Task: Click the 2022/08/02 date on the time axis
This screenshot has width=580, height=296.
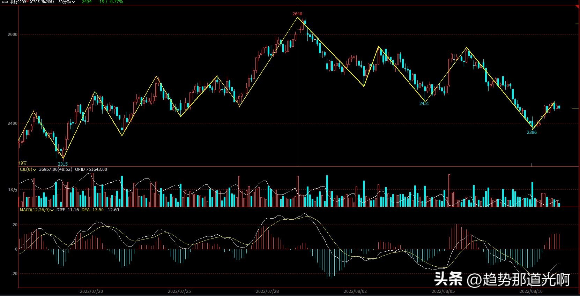Action: [355, 291]
